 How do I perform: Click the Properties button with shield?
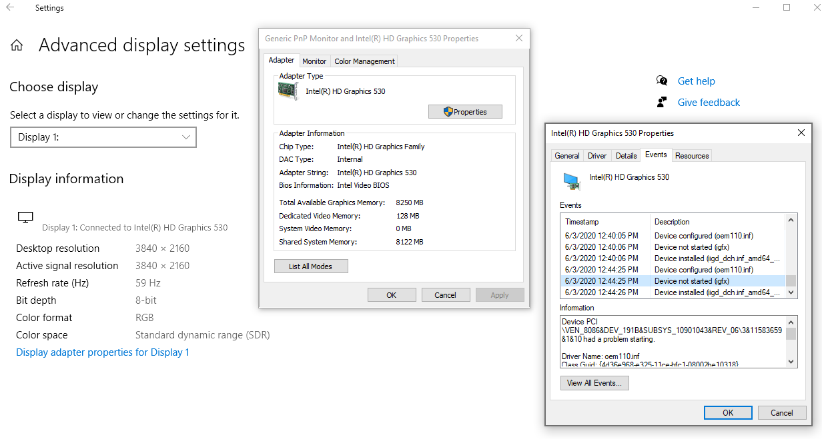465,112
